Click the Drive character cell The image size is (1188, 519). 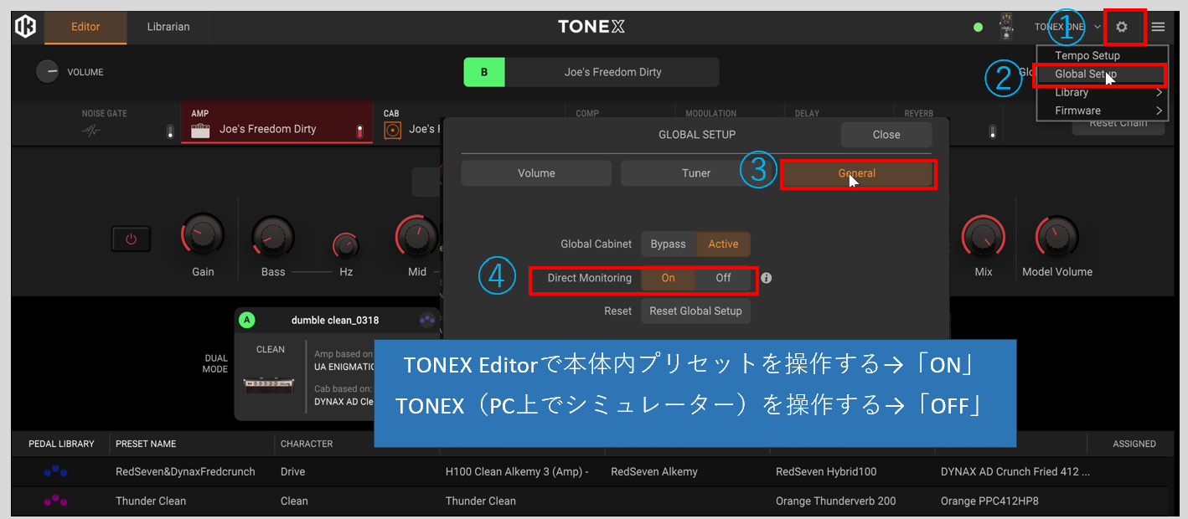point(293,471)
